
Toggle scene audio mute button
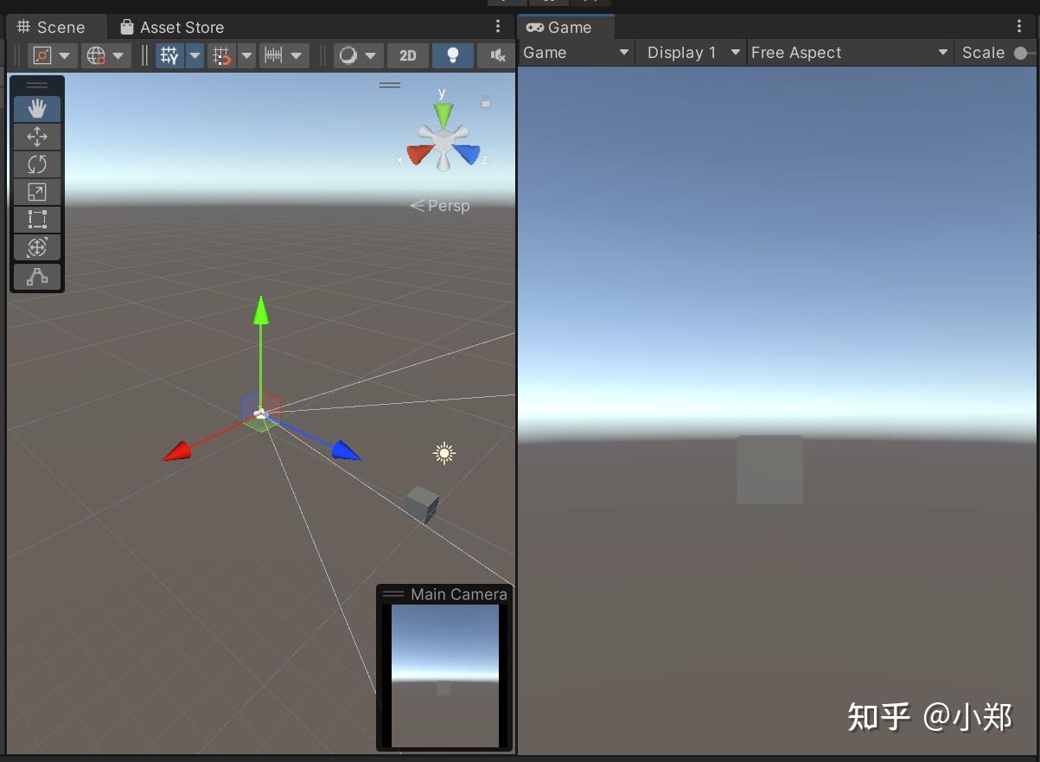click(x=497, y=56)
